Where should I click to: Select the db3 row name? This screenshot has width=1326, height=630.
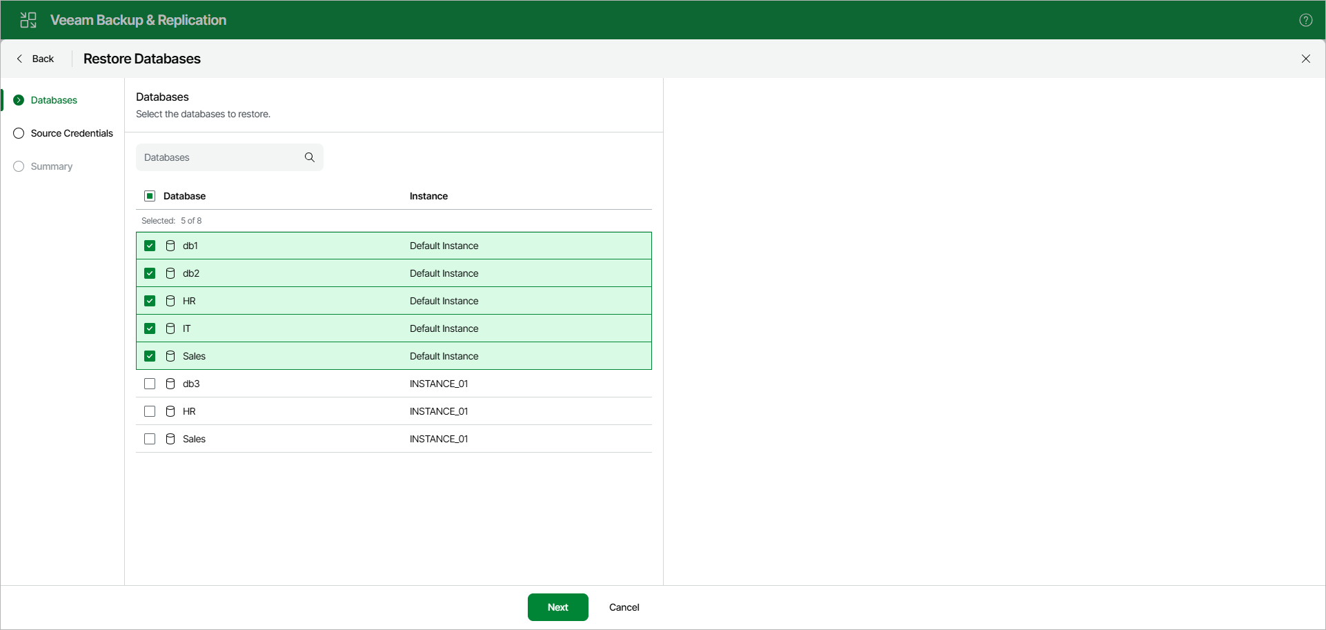coord(191,384)
